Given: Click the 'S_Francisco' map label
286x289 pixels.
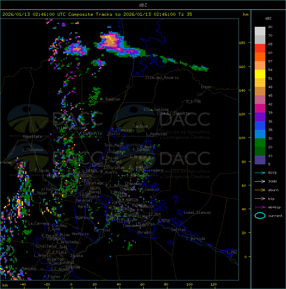Looking at the screenshot, I should click(x=123, y=130).
